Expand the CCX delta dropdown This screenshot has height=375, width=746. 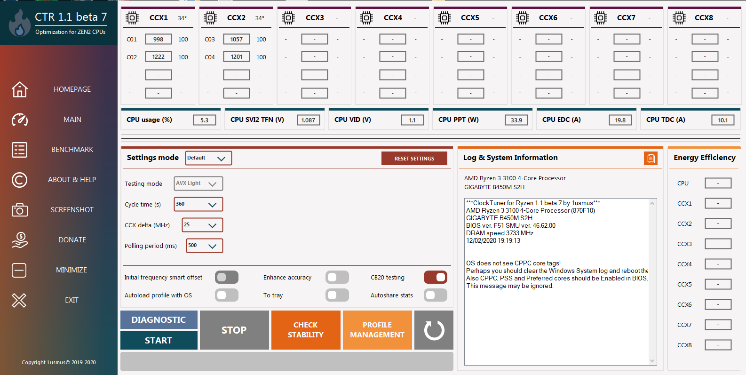pos(202,225)
